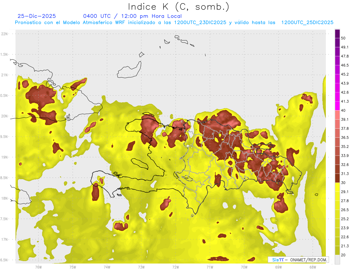
Task: Click the "43.9" colorbar value
Action: [345, 83]
